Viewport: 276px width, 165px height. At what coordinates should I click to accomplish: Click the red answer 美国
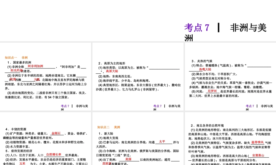128,159
